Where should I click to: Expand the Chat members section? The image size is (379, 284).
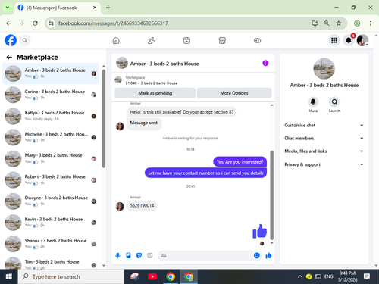(x=324, y=138)
